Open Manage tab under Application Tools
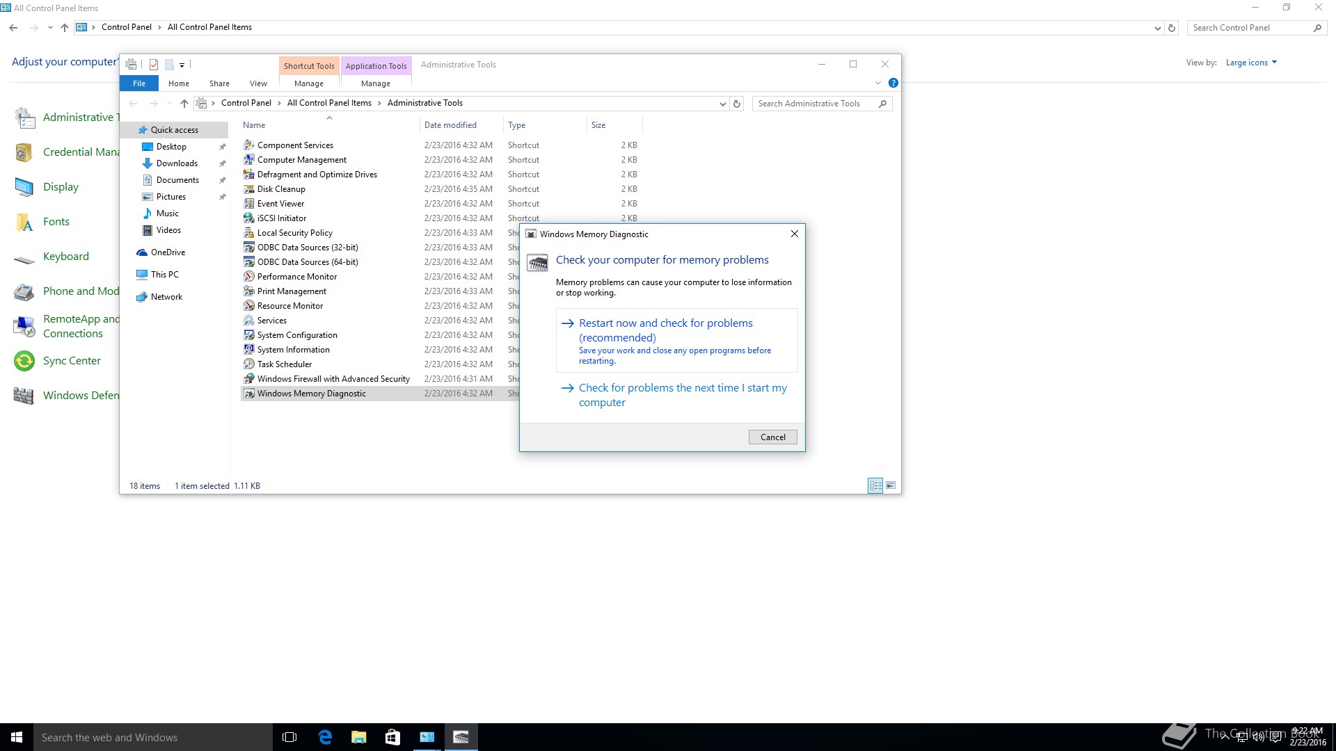Viewport: 1336px width, 751px height. coord(376,83)
